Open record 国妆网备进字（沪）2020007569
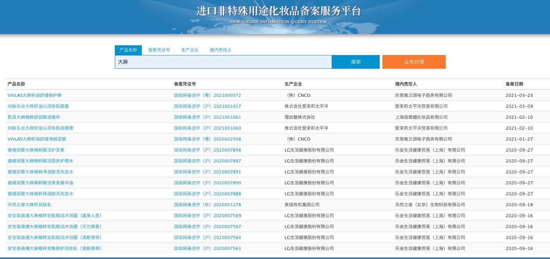Image resolution: width=550 pixels, height=259 pixels. click(207, 216)
